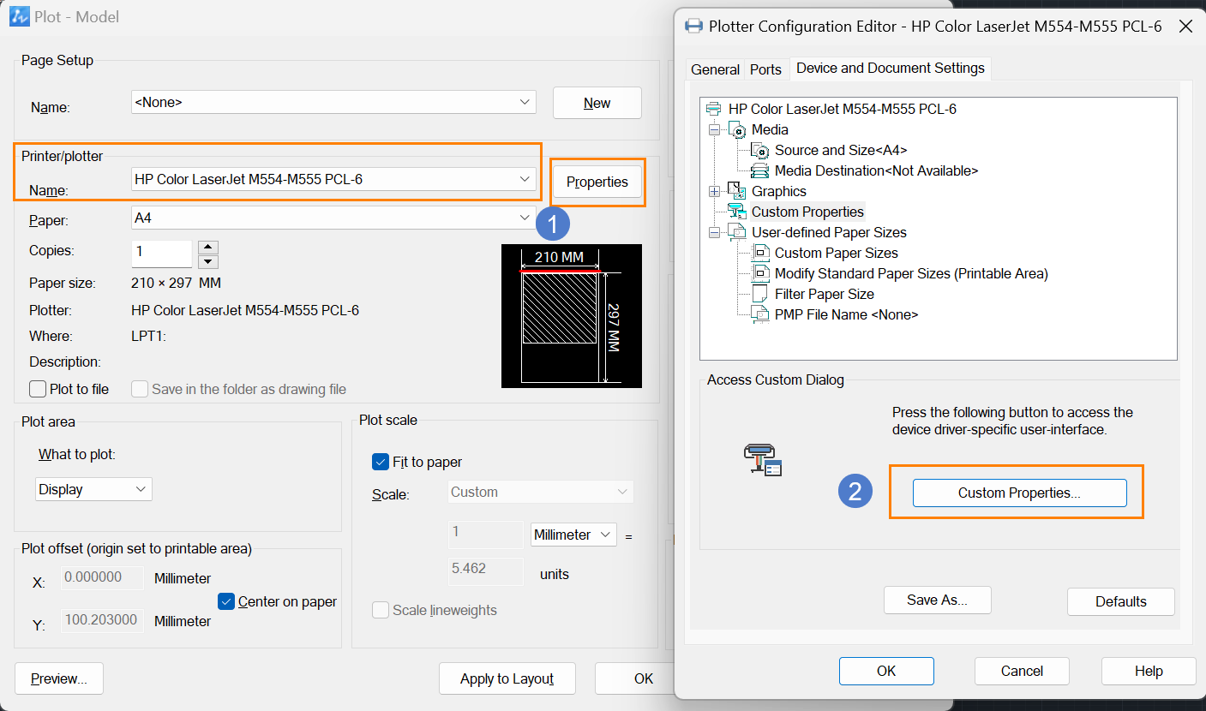
Task: Click Cancel in Plotter Configuration Editor
Action: pos(1022,671)
